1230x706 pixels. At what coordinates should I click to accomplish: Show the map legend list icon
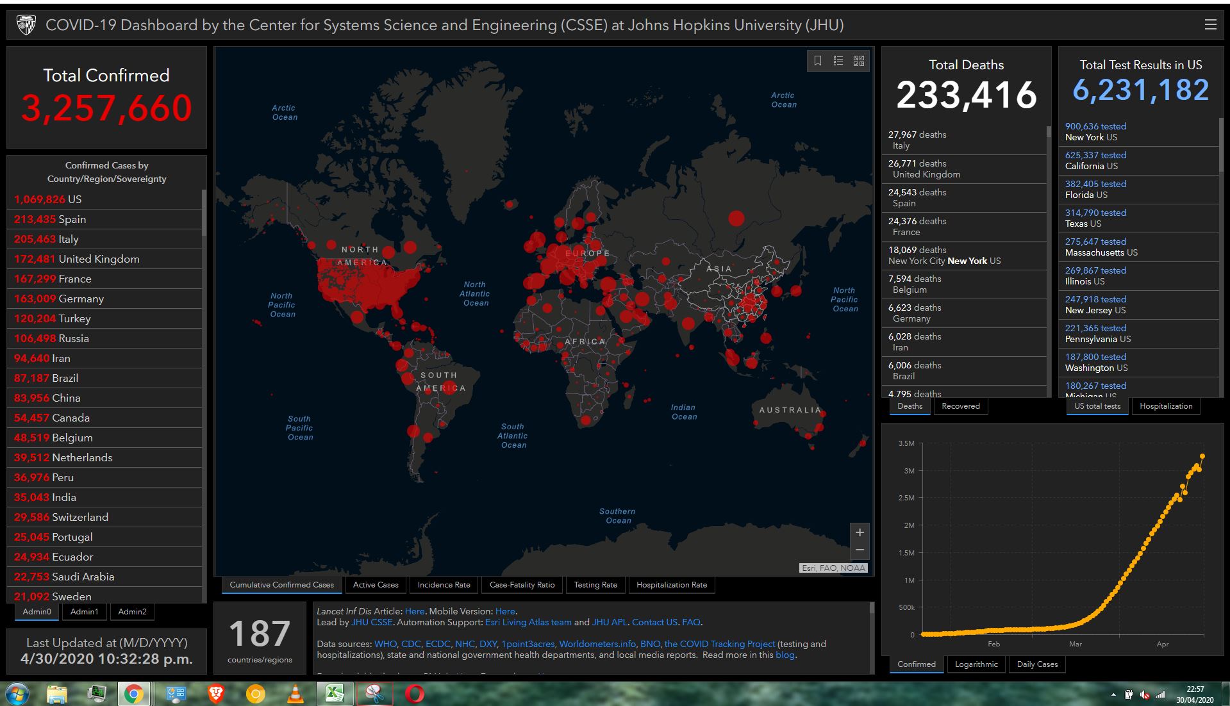(838, 60)
